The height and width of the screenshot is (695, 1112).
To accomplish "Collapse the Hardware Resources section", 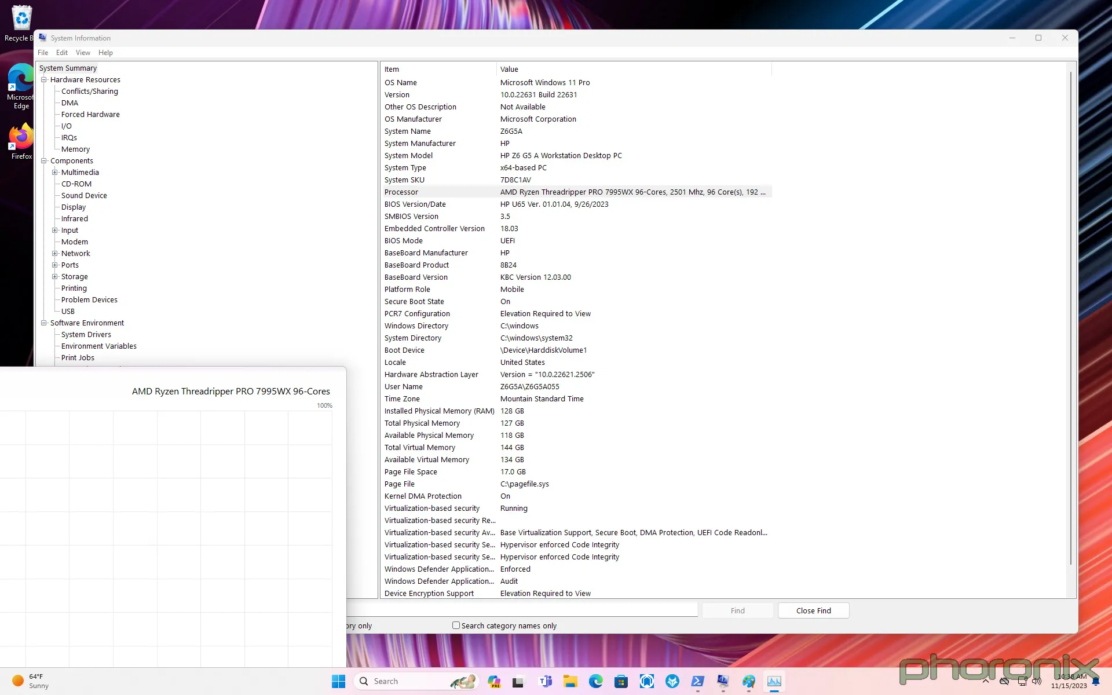I will pyautogui.click(x=43, y=79).
